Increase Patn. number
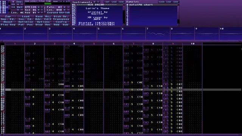The width and height of the screenshot is (242, 136). 65,7
